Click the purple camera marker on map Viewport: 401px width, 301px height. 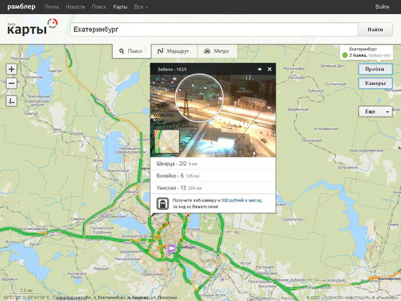[171, 248]
